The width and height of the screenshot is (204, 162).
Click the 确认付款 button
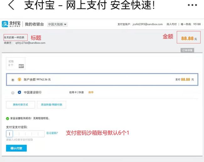[16, 148]
